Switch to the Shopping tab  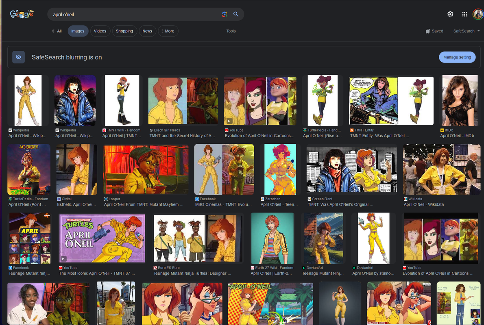point(124,31)
